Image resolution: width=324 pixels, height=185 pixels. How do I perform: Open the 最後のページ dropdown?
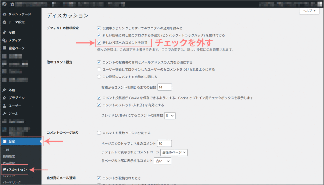[x=174, y=152]
